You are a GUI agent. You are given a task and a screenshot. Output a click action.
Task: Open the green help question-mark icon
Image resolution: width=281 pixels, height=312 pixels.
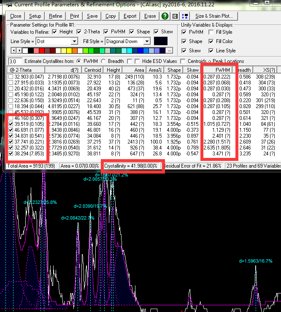point(165,16)
